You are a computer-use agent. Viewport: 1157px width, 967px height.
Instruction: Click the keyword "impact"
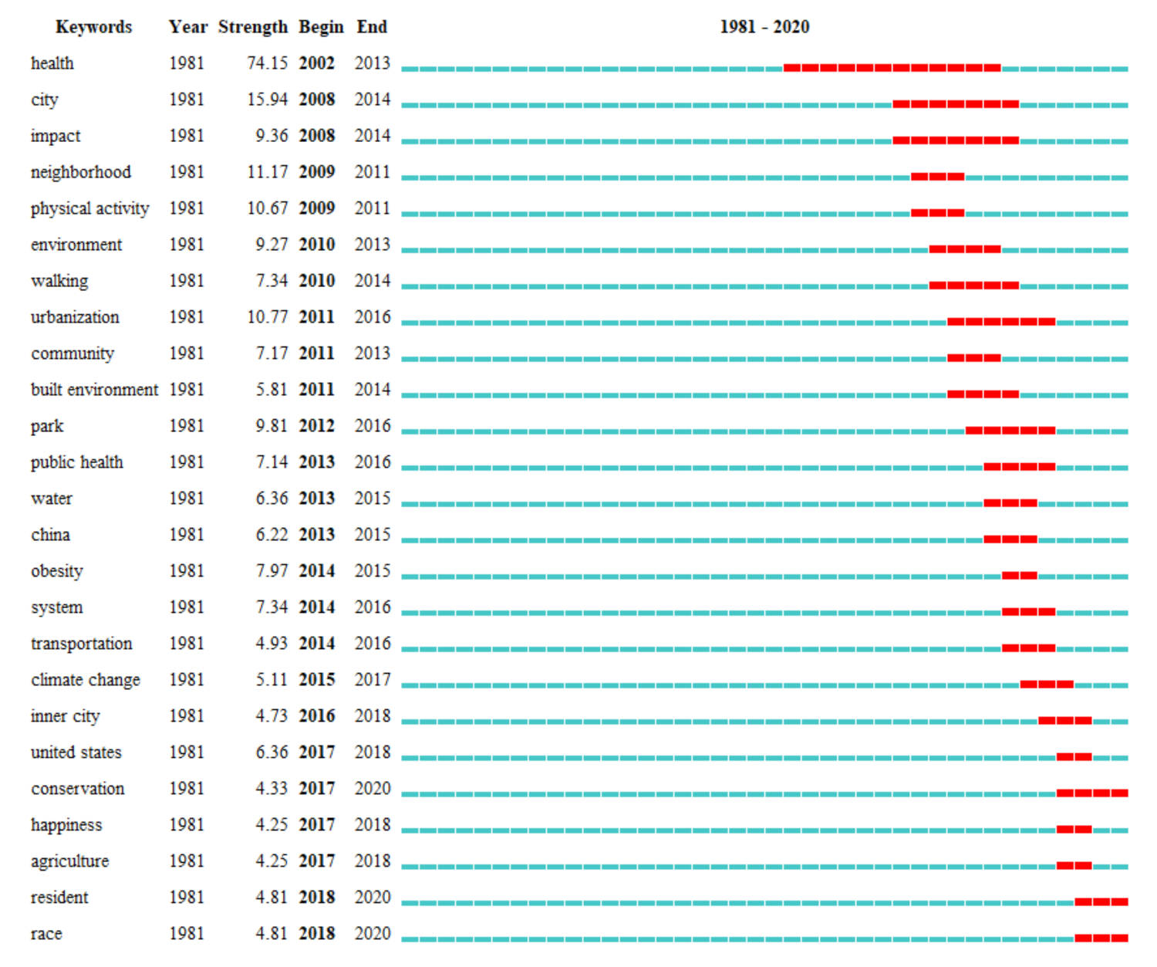tap(56, 136)
